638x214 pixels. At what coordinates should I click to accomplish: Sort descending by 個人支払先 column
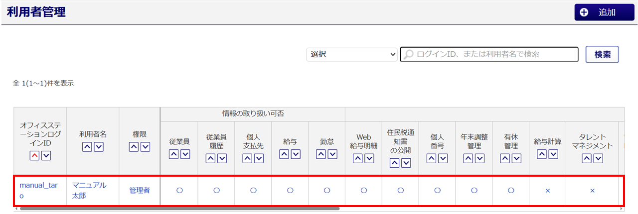click(259, 158)
